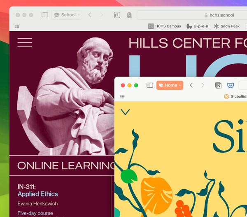Open the Home profile dropdown
This screenshot has width=247, height=217.
pyautogui.click(x=170, y=85)
